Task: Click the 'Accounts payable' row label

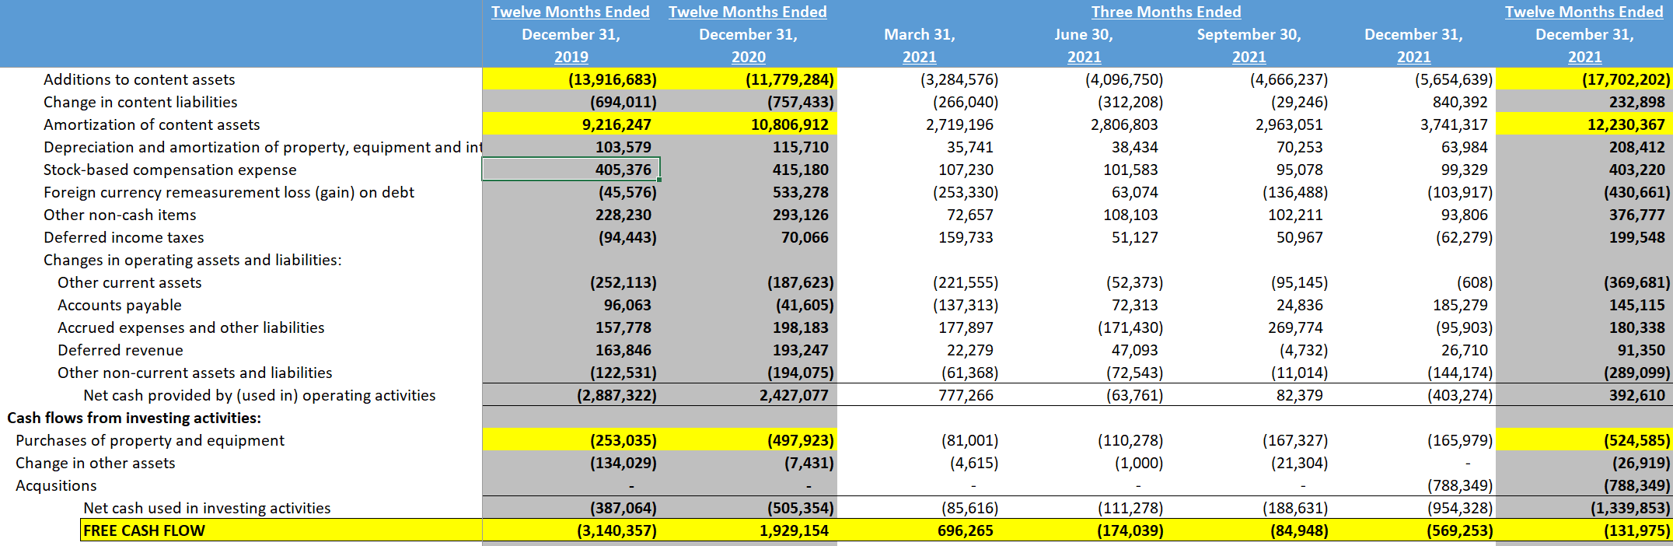Action: [120, 305]
